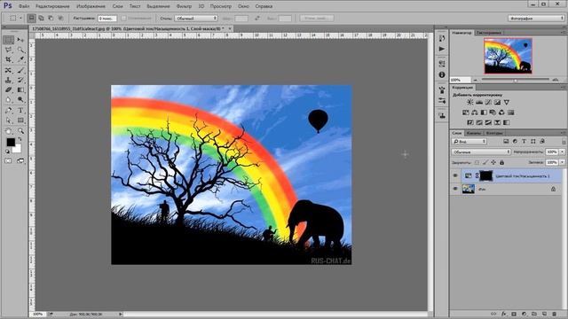Select the Zoom tool in toolbox
Viewport: 568px width, 319px height.
point(20,130)
